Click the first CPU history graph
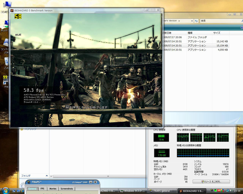Screen dimensions: 243x194 (183, 137)
